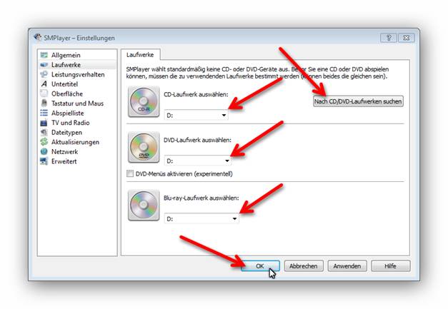The image size is (448, 309).
Task: Click the Blu-ray-Laufwerk auswählen label
Action: [x=201, y=198]
